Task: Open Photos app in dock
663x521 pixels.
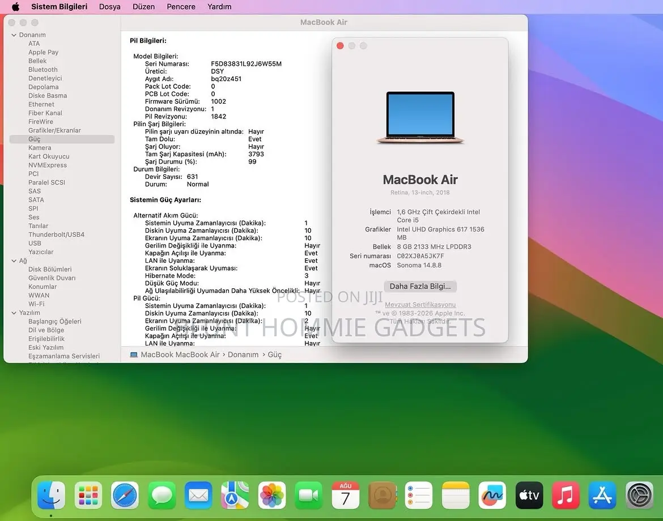Action: (x=272, y=495)
